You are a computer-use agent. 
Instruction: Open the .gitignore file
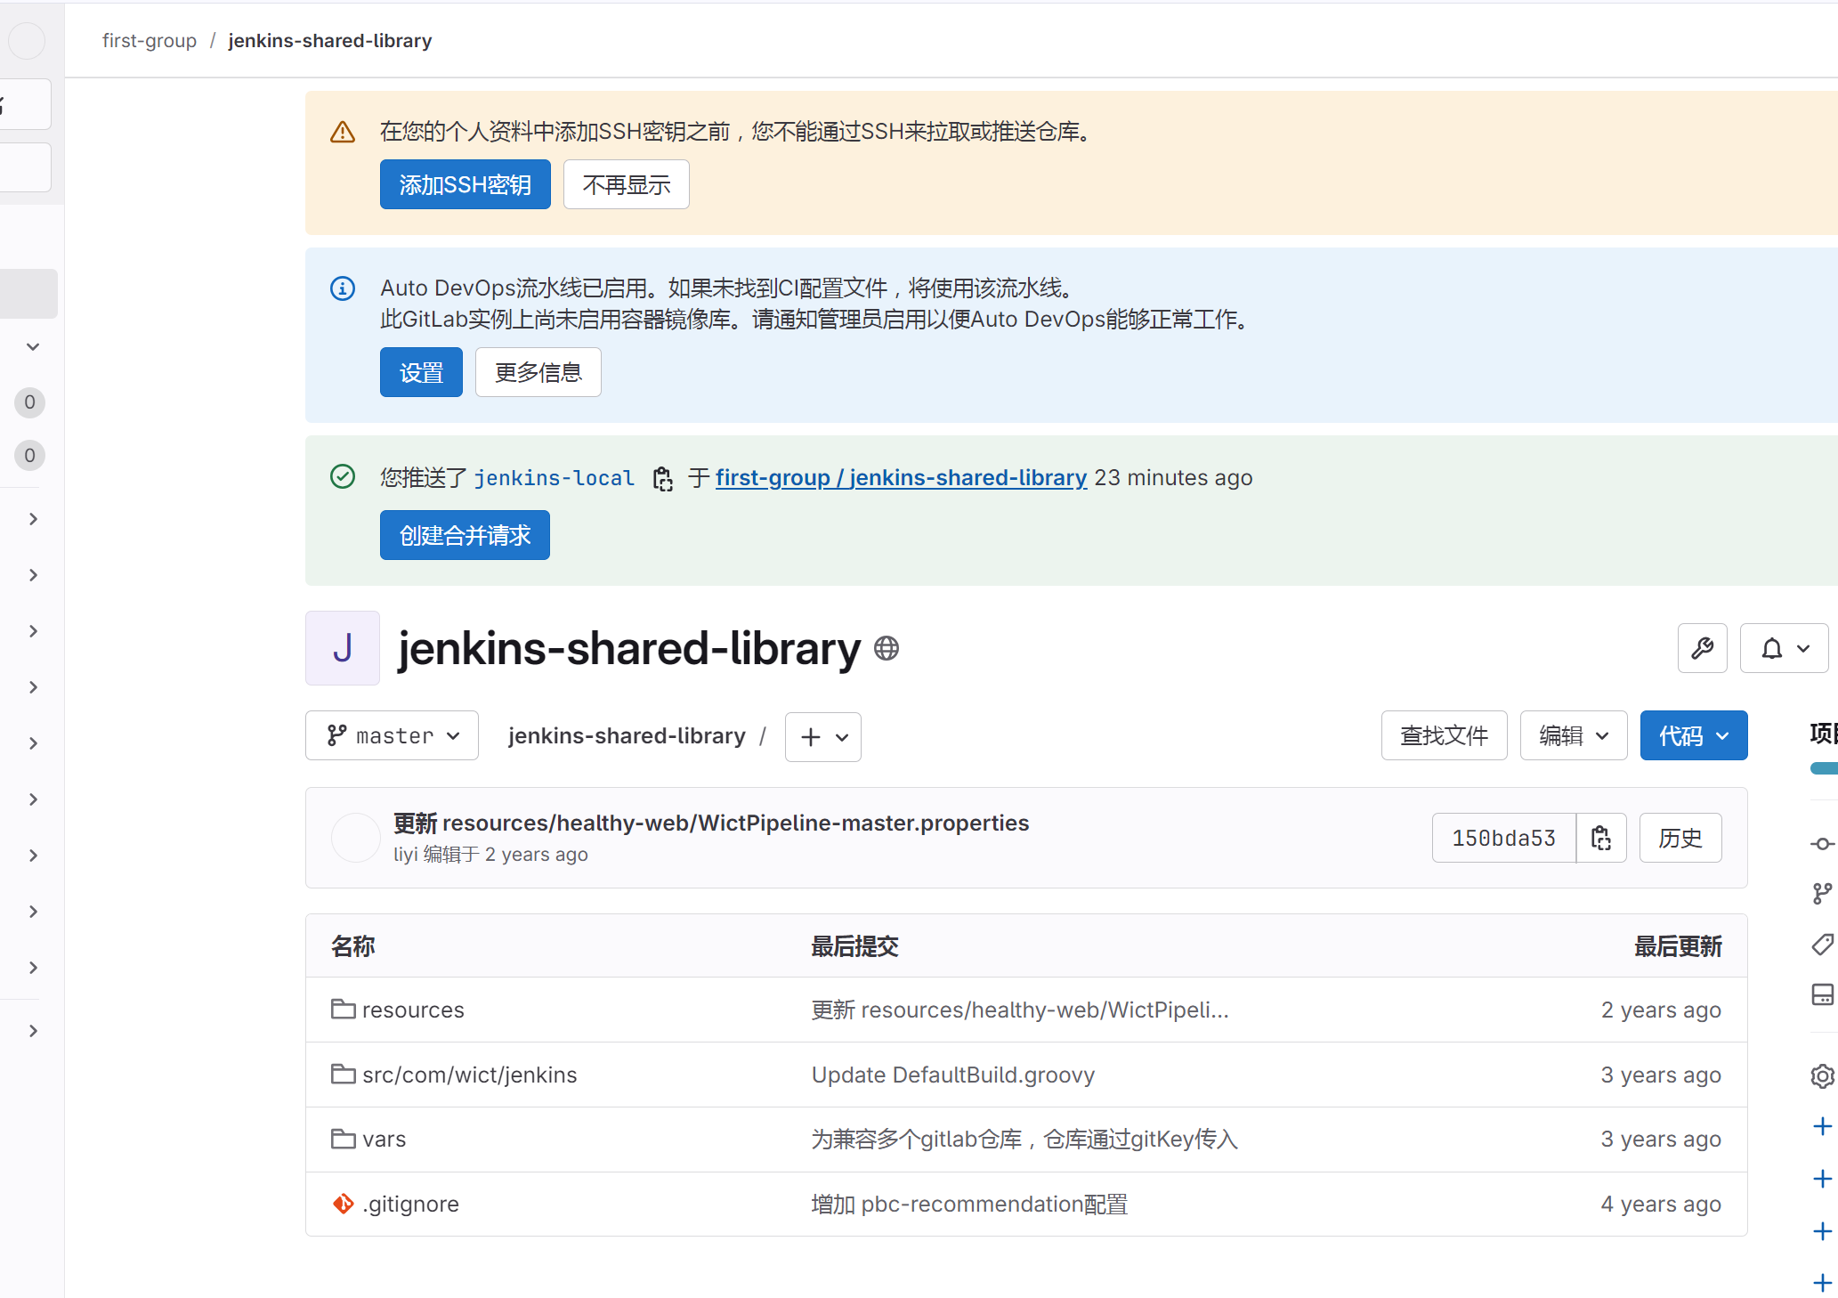pyautogui.click(x=410, y=1204)
